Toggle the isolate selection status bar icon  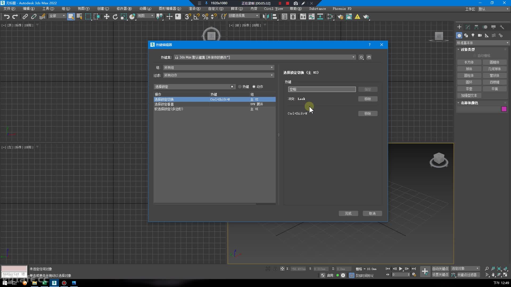(268, 269)
